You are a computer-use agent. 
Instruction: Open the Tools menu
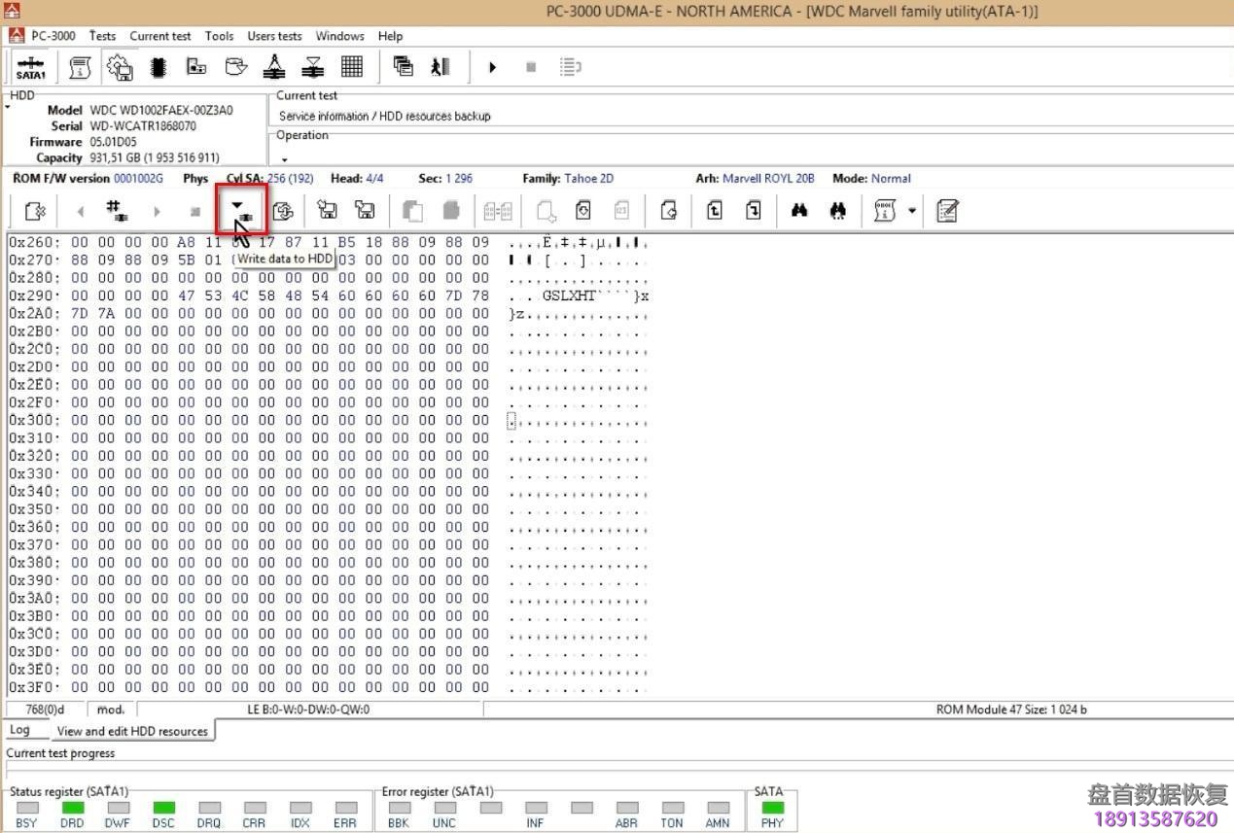coord(219,36)
